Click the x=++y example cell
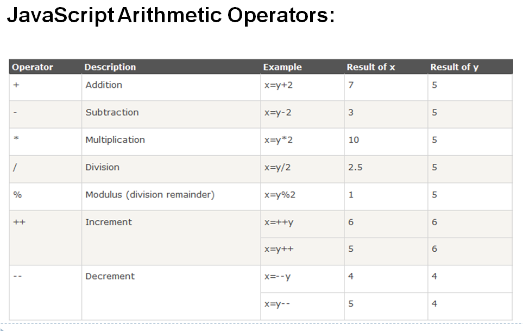This screenshot has width=523, height=331. click(279, 222)
